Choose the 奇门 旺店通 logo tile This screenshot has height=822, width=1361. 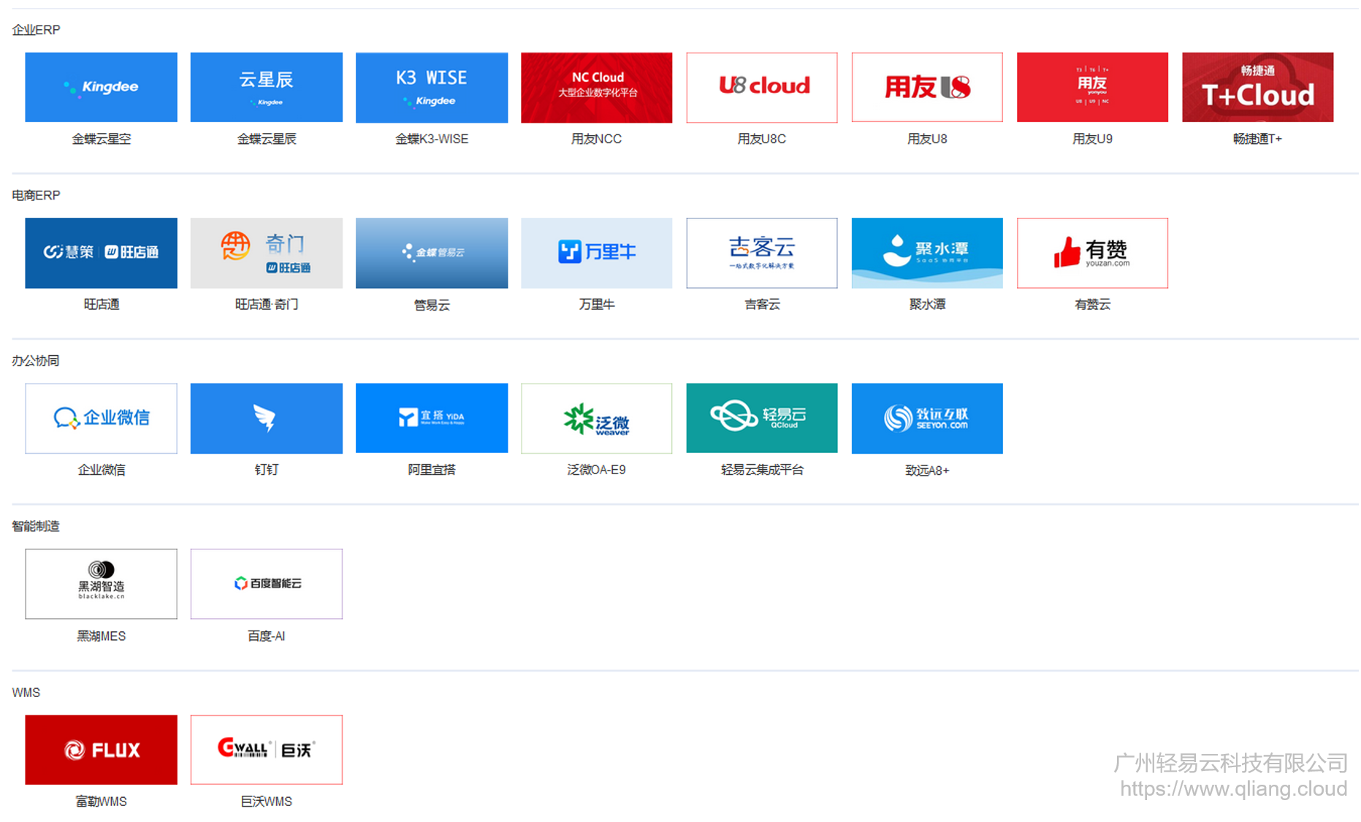[267, 253]
